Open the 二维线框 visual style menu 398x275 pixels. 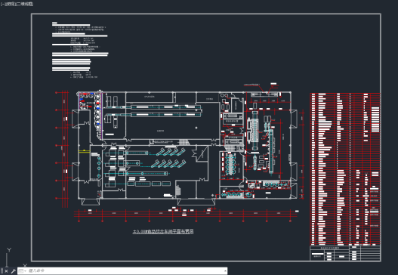(24, 4)
